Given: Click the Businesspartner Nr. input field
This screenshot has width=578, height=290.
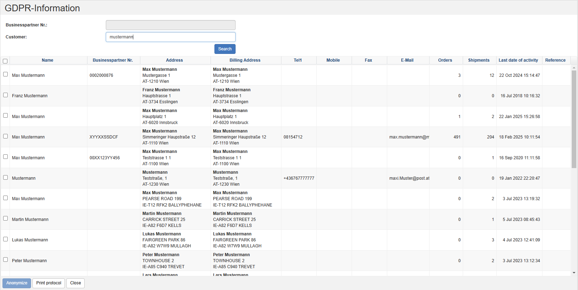Looking at the screenshot, I should click(x=170, y=25).
